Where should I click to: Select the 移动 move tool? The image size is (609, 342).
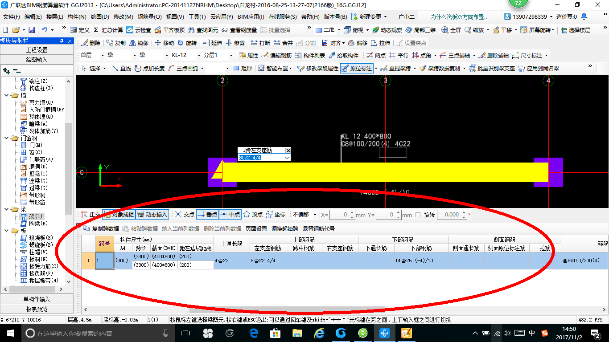click(x=164, y=43)
